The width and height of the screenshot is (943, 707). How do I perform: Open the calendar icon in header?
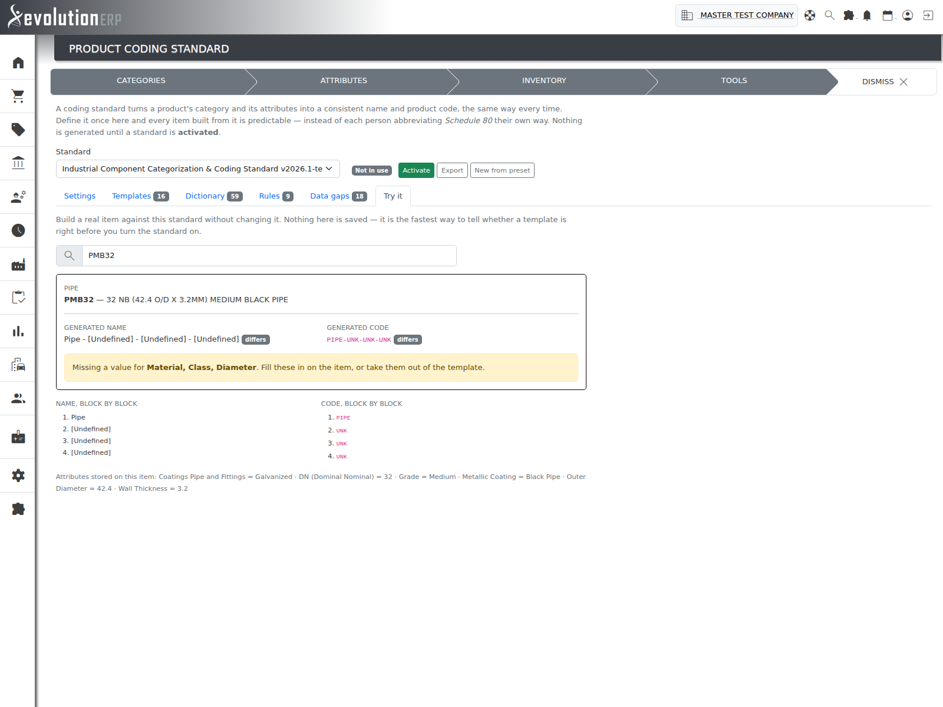[x=888, y=15]
